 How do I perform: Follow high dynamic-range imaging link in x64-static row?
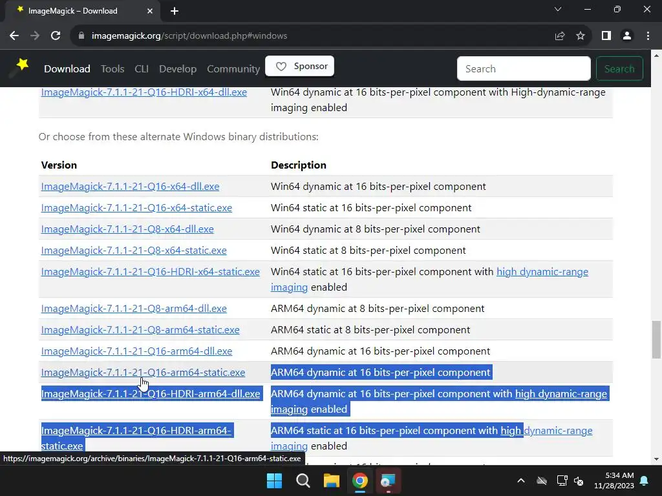point(542,272)
